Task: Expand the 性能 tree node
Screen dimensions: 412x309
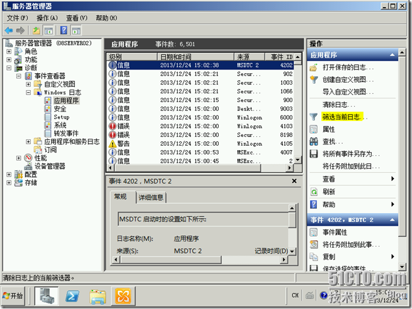Action: (19, 158)
